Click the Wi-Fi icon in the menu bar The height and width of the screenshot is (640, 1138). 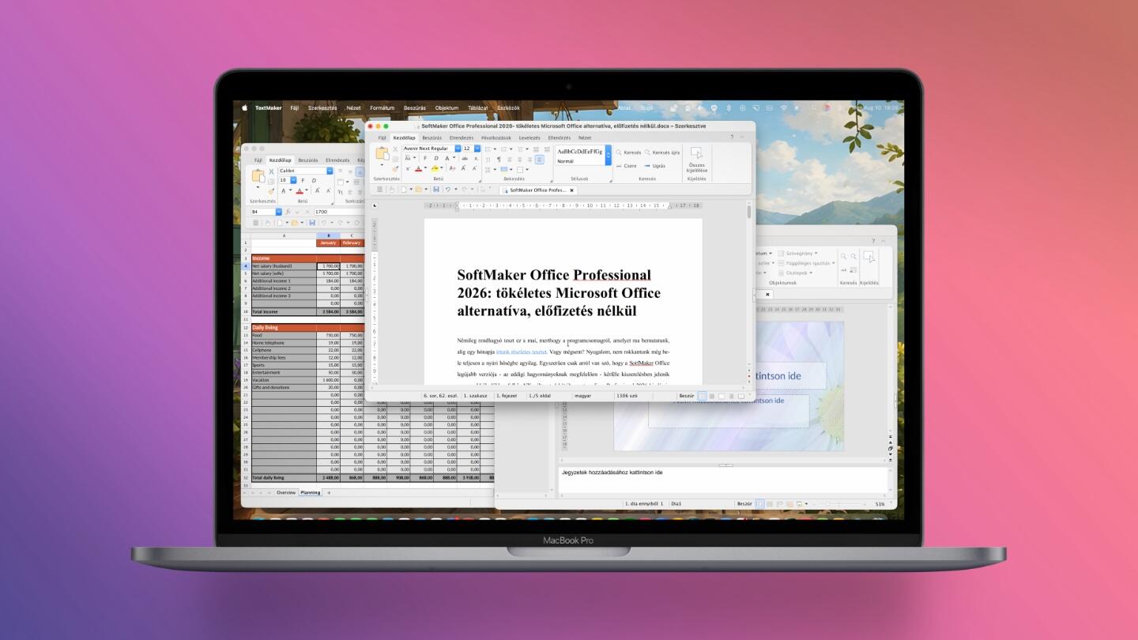tap(784, 107)
